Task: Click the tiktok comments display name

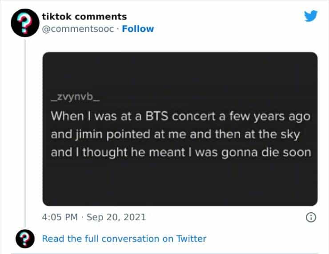Action: point(84,16)
